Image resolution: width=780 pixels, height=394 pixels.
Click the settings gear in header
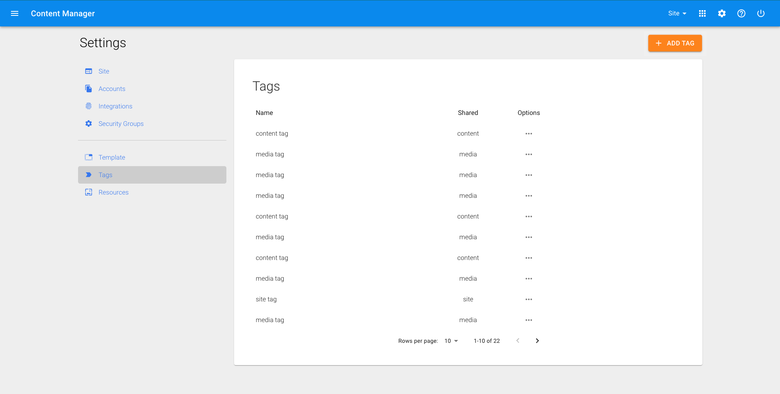pos(721,13)
